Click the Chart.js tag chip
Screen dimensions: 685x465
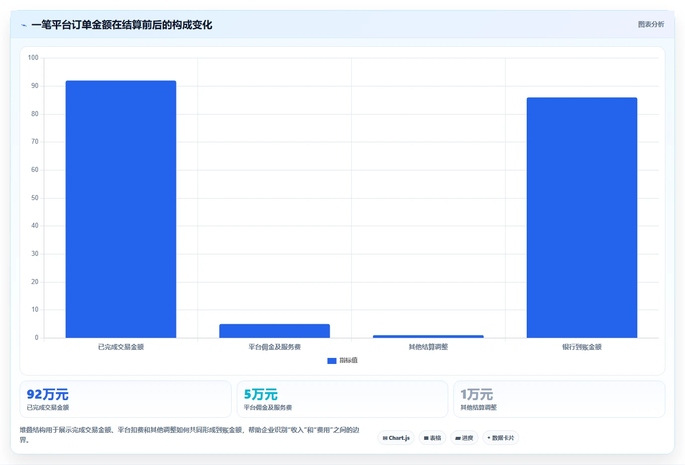(x=396, y=438)
